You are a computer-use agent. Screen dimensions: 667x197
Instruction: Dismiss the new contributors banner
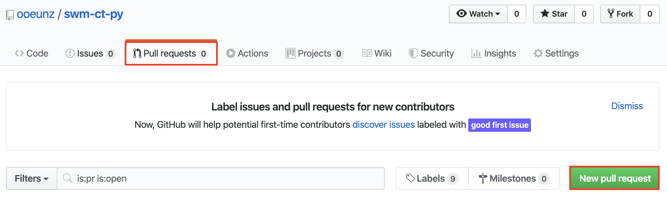tap(627, 106)
